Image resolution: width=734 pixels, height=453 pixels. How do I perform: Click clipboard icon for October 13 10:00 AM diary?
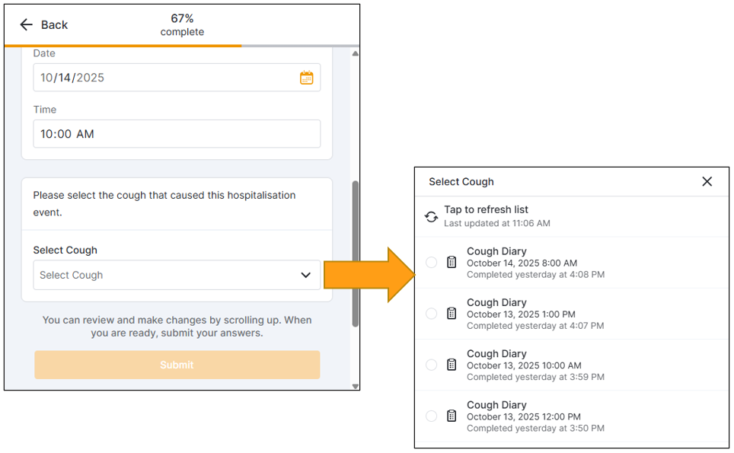tap(452, 365)
